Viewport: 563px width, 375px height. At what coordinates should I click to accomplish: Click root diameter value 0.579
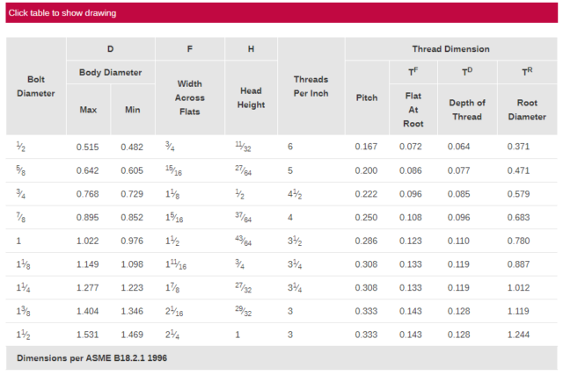[x=518, y=194]
